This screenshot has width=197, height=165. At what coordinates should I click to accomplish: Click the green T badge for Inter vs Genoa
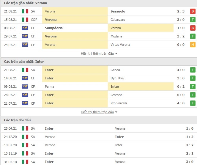tap(193, 70)
